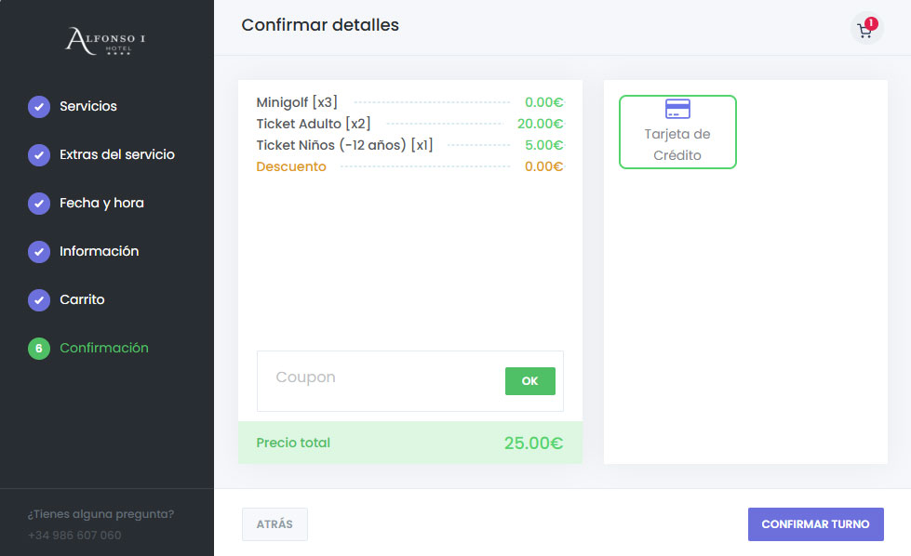Return to the Carrito step label

pyautogui.click(x=82, y=299)
